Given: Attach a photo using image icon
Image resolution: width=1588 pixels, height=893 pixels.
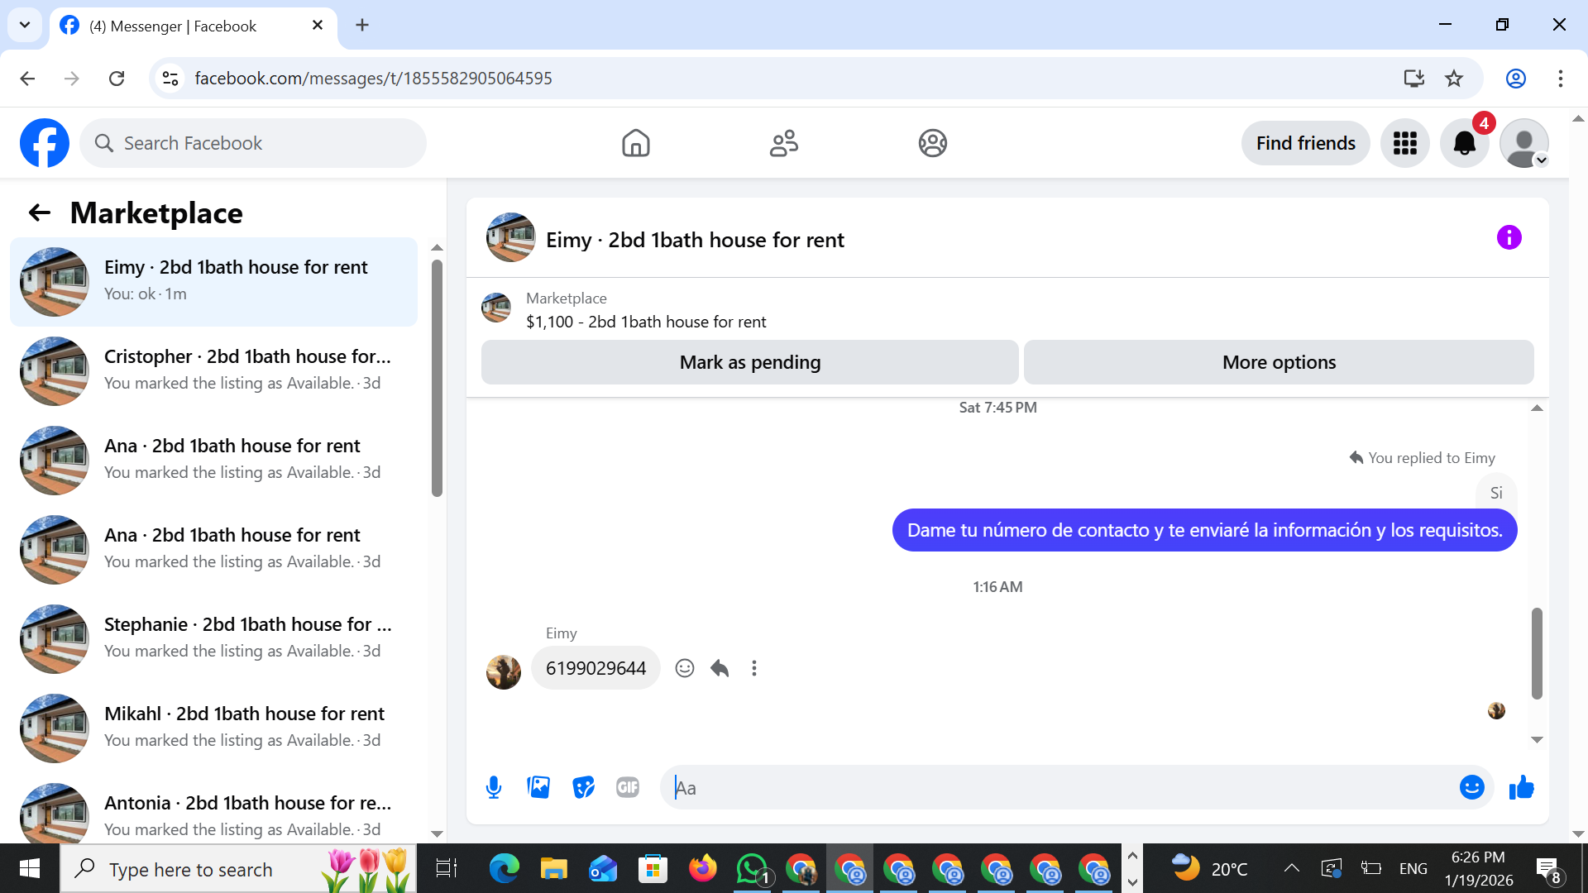Looking at the screenshot, I should (x=538, y=787).
